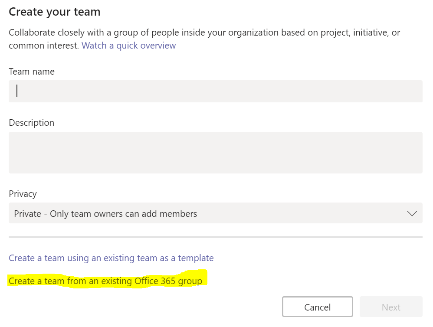The image size is (433, 327).
Task: Expand the chevron arrow on Privacy selector
Action: tap(412, 213)
